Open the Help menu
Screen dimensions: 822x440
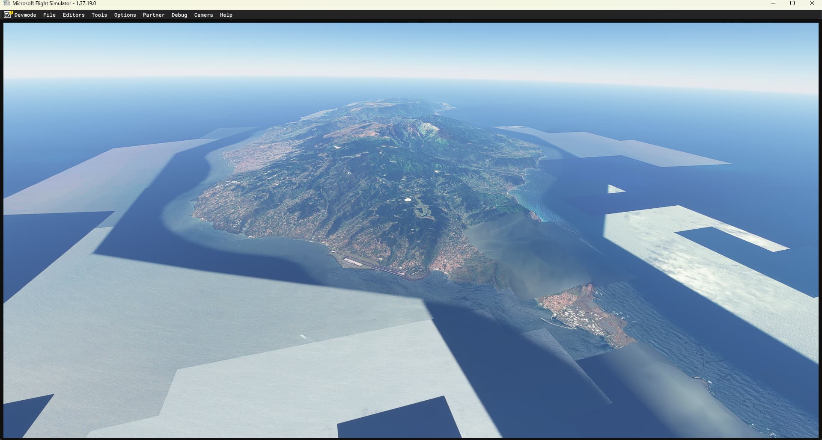(226, 15)
